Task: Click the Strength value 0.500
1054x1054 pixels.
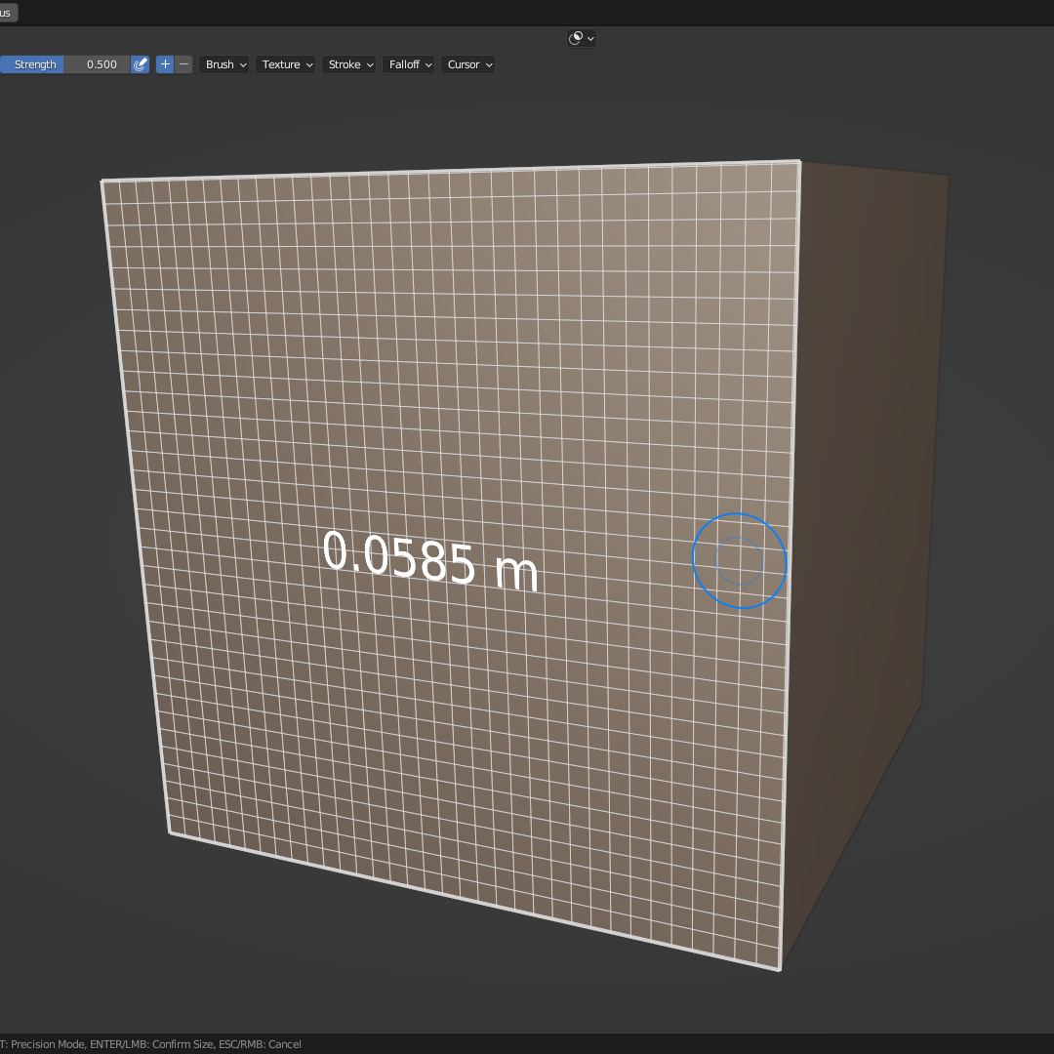Action: pyautogui.click(x=101, y=64)
